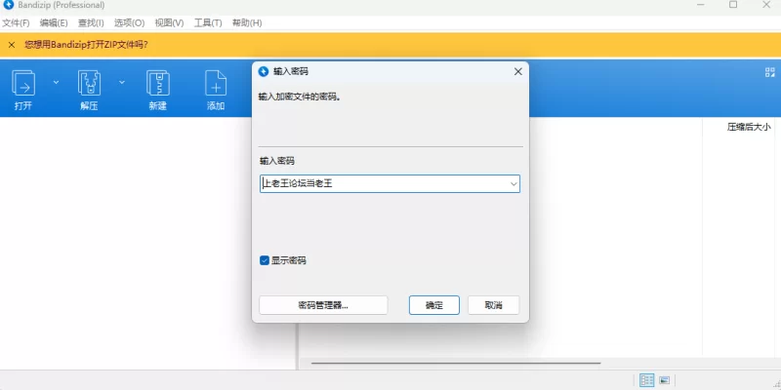Open the 工具(T) menu
Image resolution: width=781 pixels, height=390 pixels.
point(208,22)
